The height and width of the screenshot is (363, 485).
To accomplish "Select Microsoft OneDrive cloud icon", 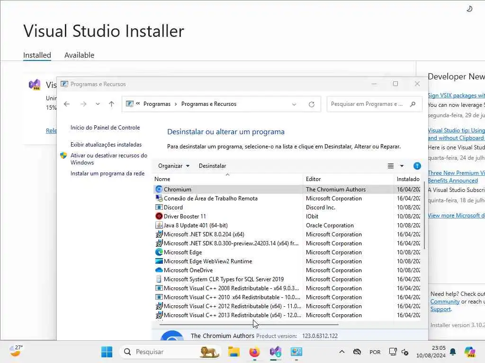I will [159, 270].
